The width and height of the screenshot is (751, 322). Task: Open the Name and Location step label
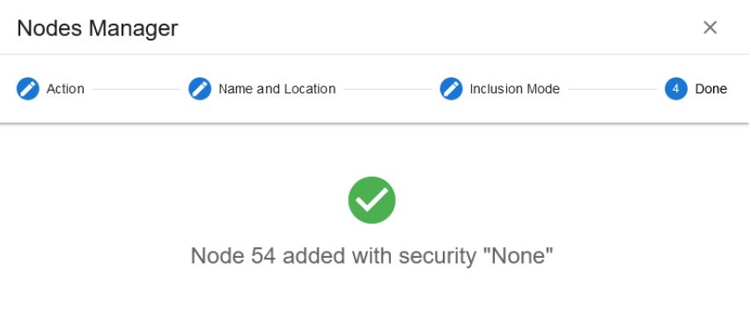tap(276, 89)
